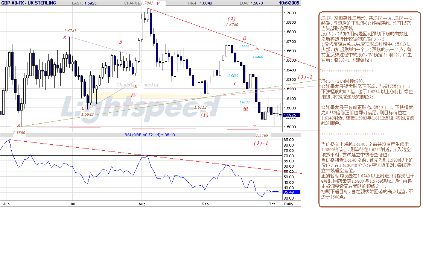
Task: Click the HIGH: 1.6048 value
Action: point(200,3)
